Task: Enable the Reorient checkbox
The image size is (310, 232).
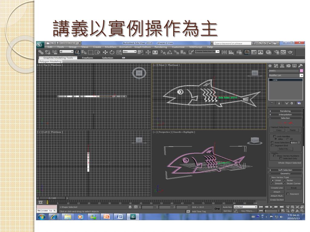Action: click(288, 194)
